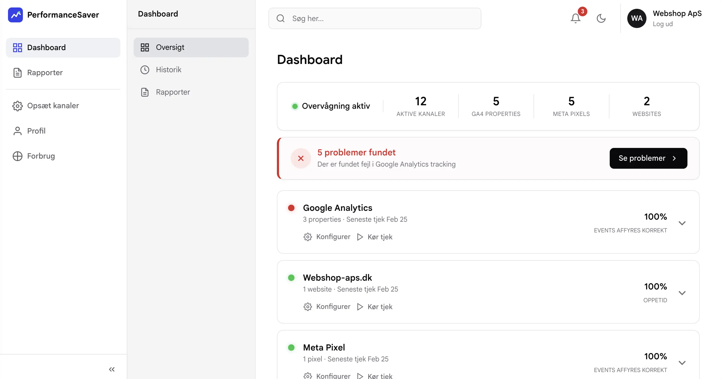
Task: Click the green Overvågning aktiv indicator dot
Action: [x=294, y=106]
